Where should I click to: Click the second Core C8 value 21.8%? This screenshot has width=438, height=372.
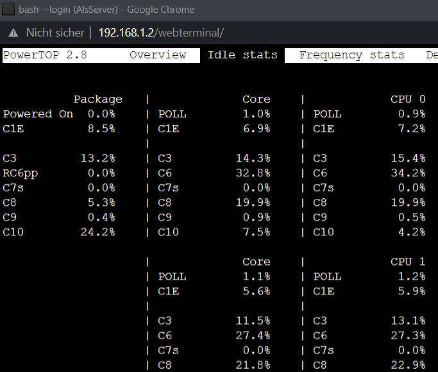253,365
